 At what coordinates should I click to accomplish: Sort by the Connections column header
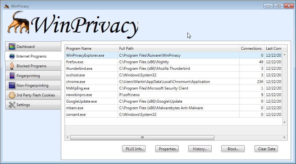(x=252, y=49)
